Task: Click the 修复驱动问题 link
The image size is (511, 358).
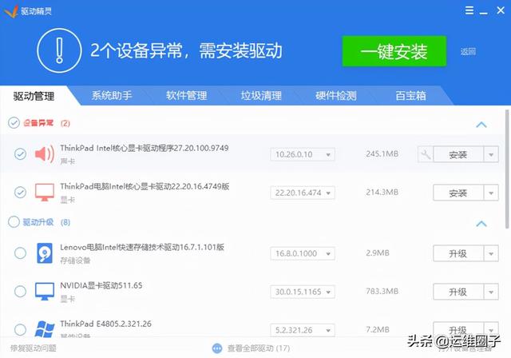Action: pyautogui.click(x=34, y=348)
